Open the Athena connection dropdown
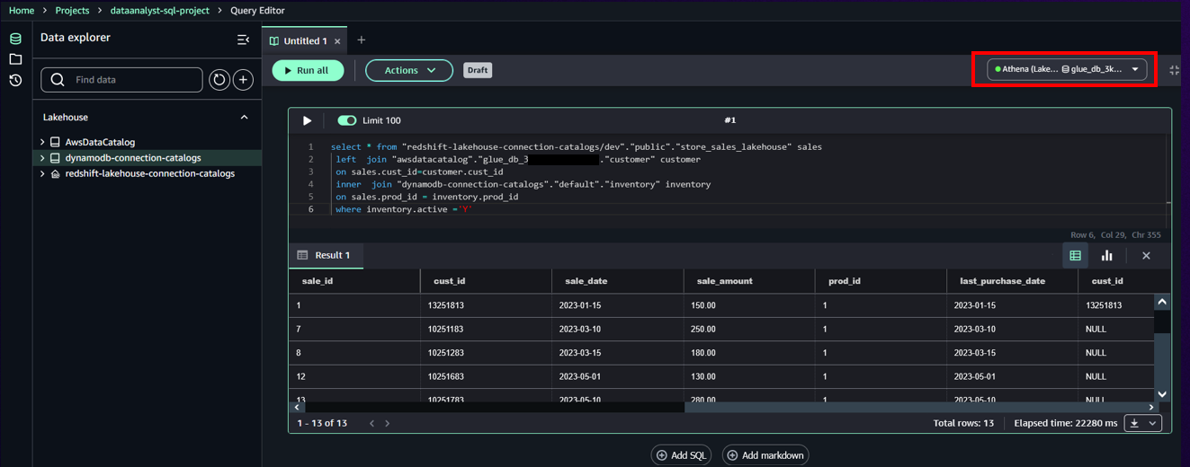The width and height of the screenshot is (1190, 467). (1067, 69)
